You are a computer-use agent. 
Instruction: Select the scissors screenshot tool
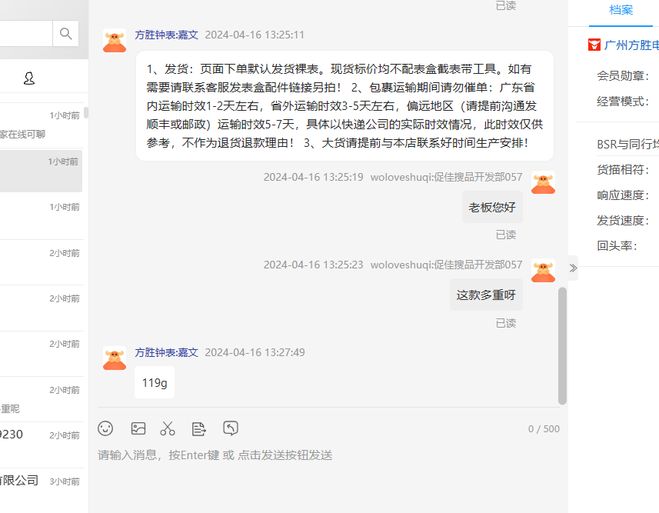[168, 428]
